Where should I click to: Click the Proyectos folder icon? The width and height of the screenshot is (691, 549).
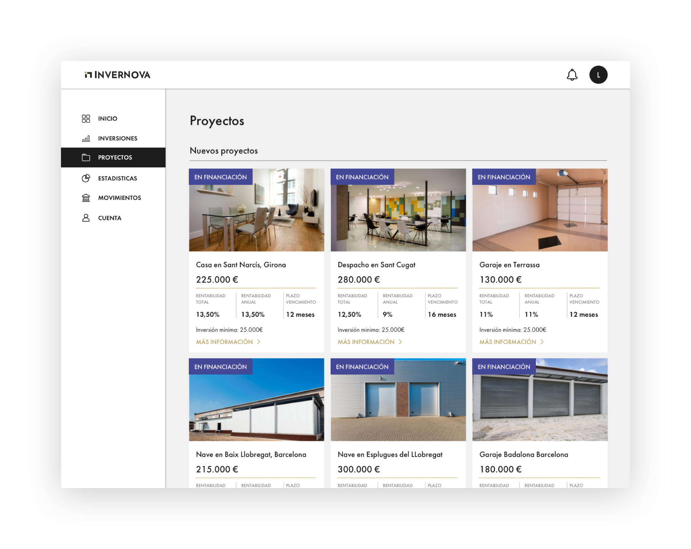(x=86, y=158)
